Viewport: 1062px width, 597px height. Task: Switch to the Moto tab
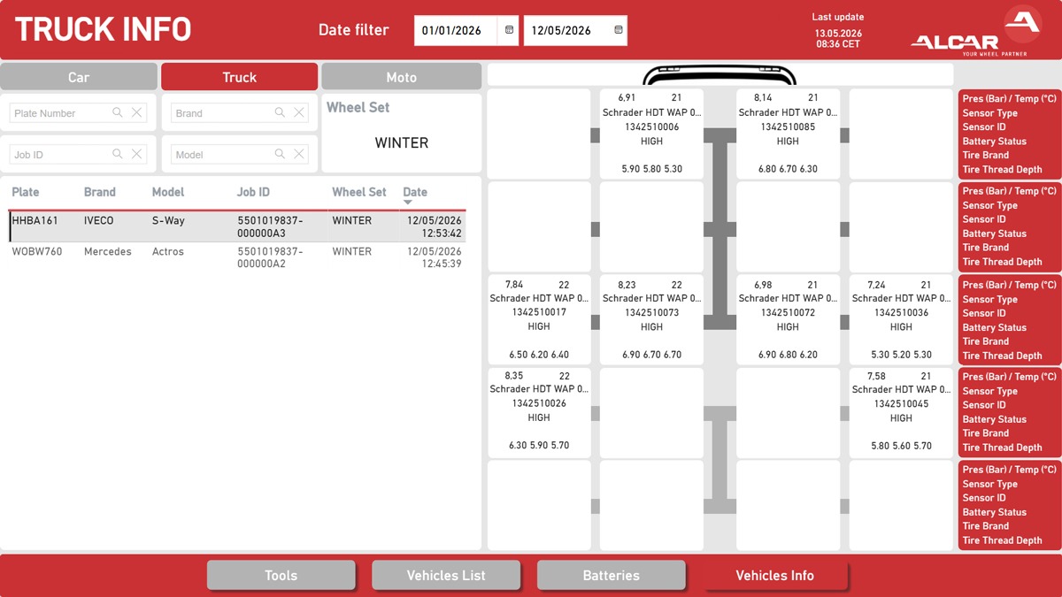point(401,77)
